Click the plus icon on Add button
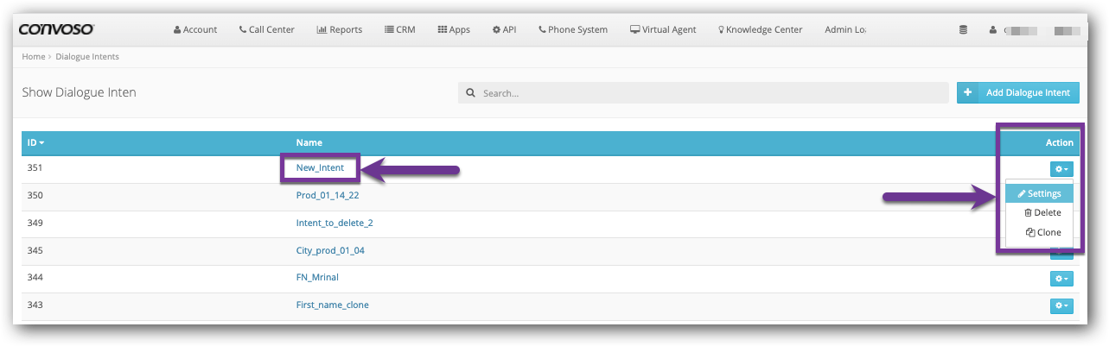 [x=967, y=92]
